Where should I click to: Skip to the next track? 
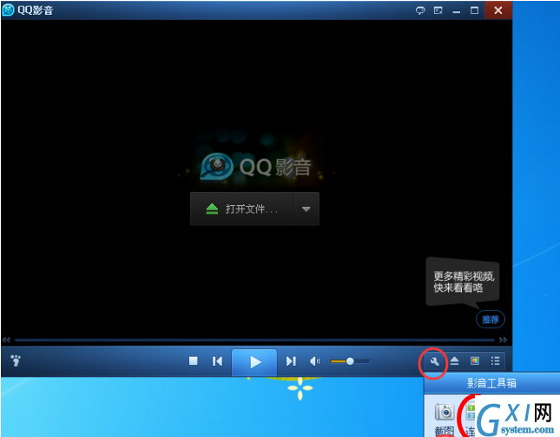tap(291, 361)
